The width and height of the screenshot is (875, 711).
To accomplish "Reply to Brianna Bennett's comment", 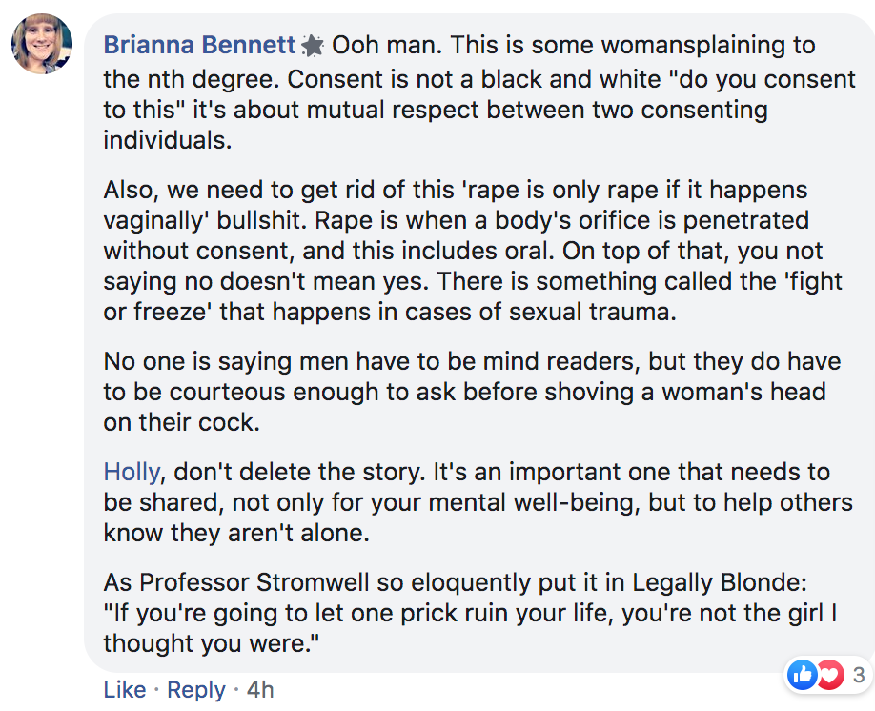I will [195, 690].
